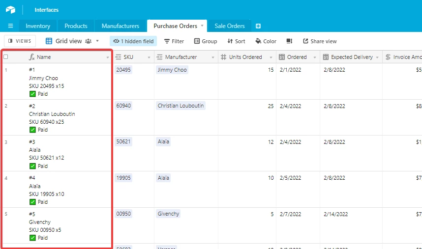Open the Filter menu
Viewport: 422px width, 249px height.
(x=174, y=41)
